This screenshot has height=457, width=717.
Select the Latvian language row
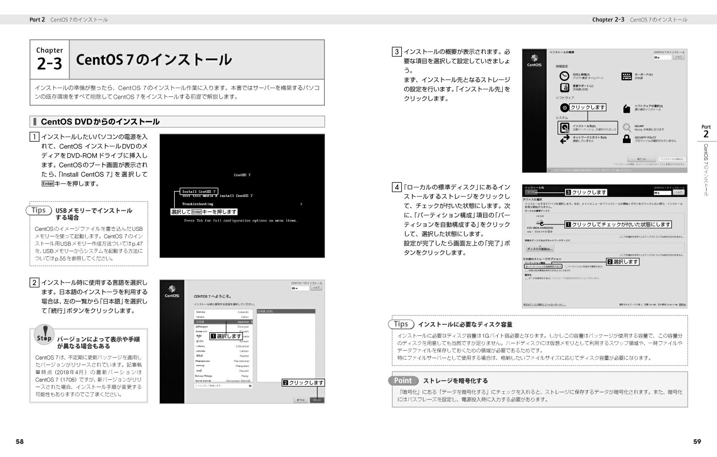[223, 351]
